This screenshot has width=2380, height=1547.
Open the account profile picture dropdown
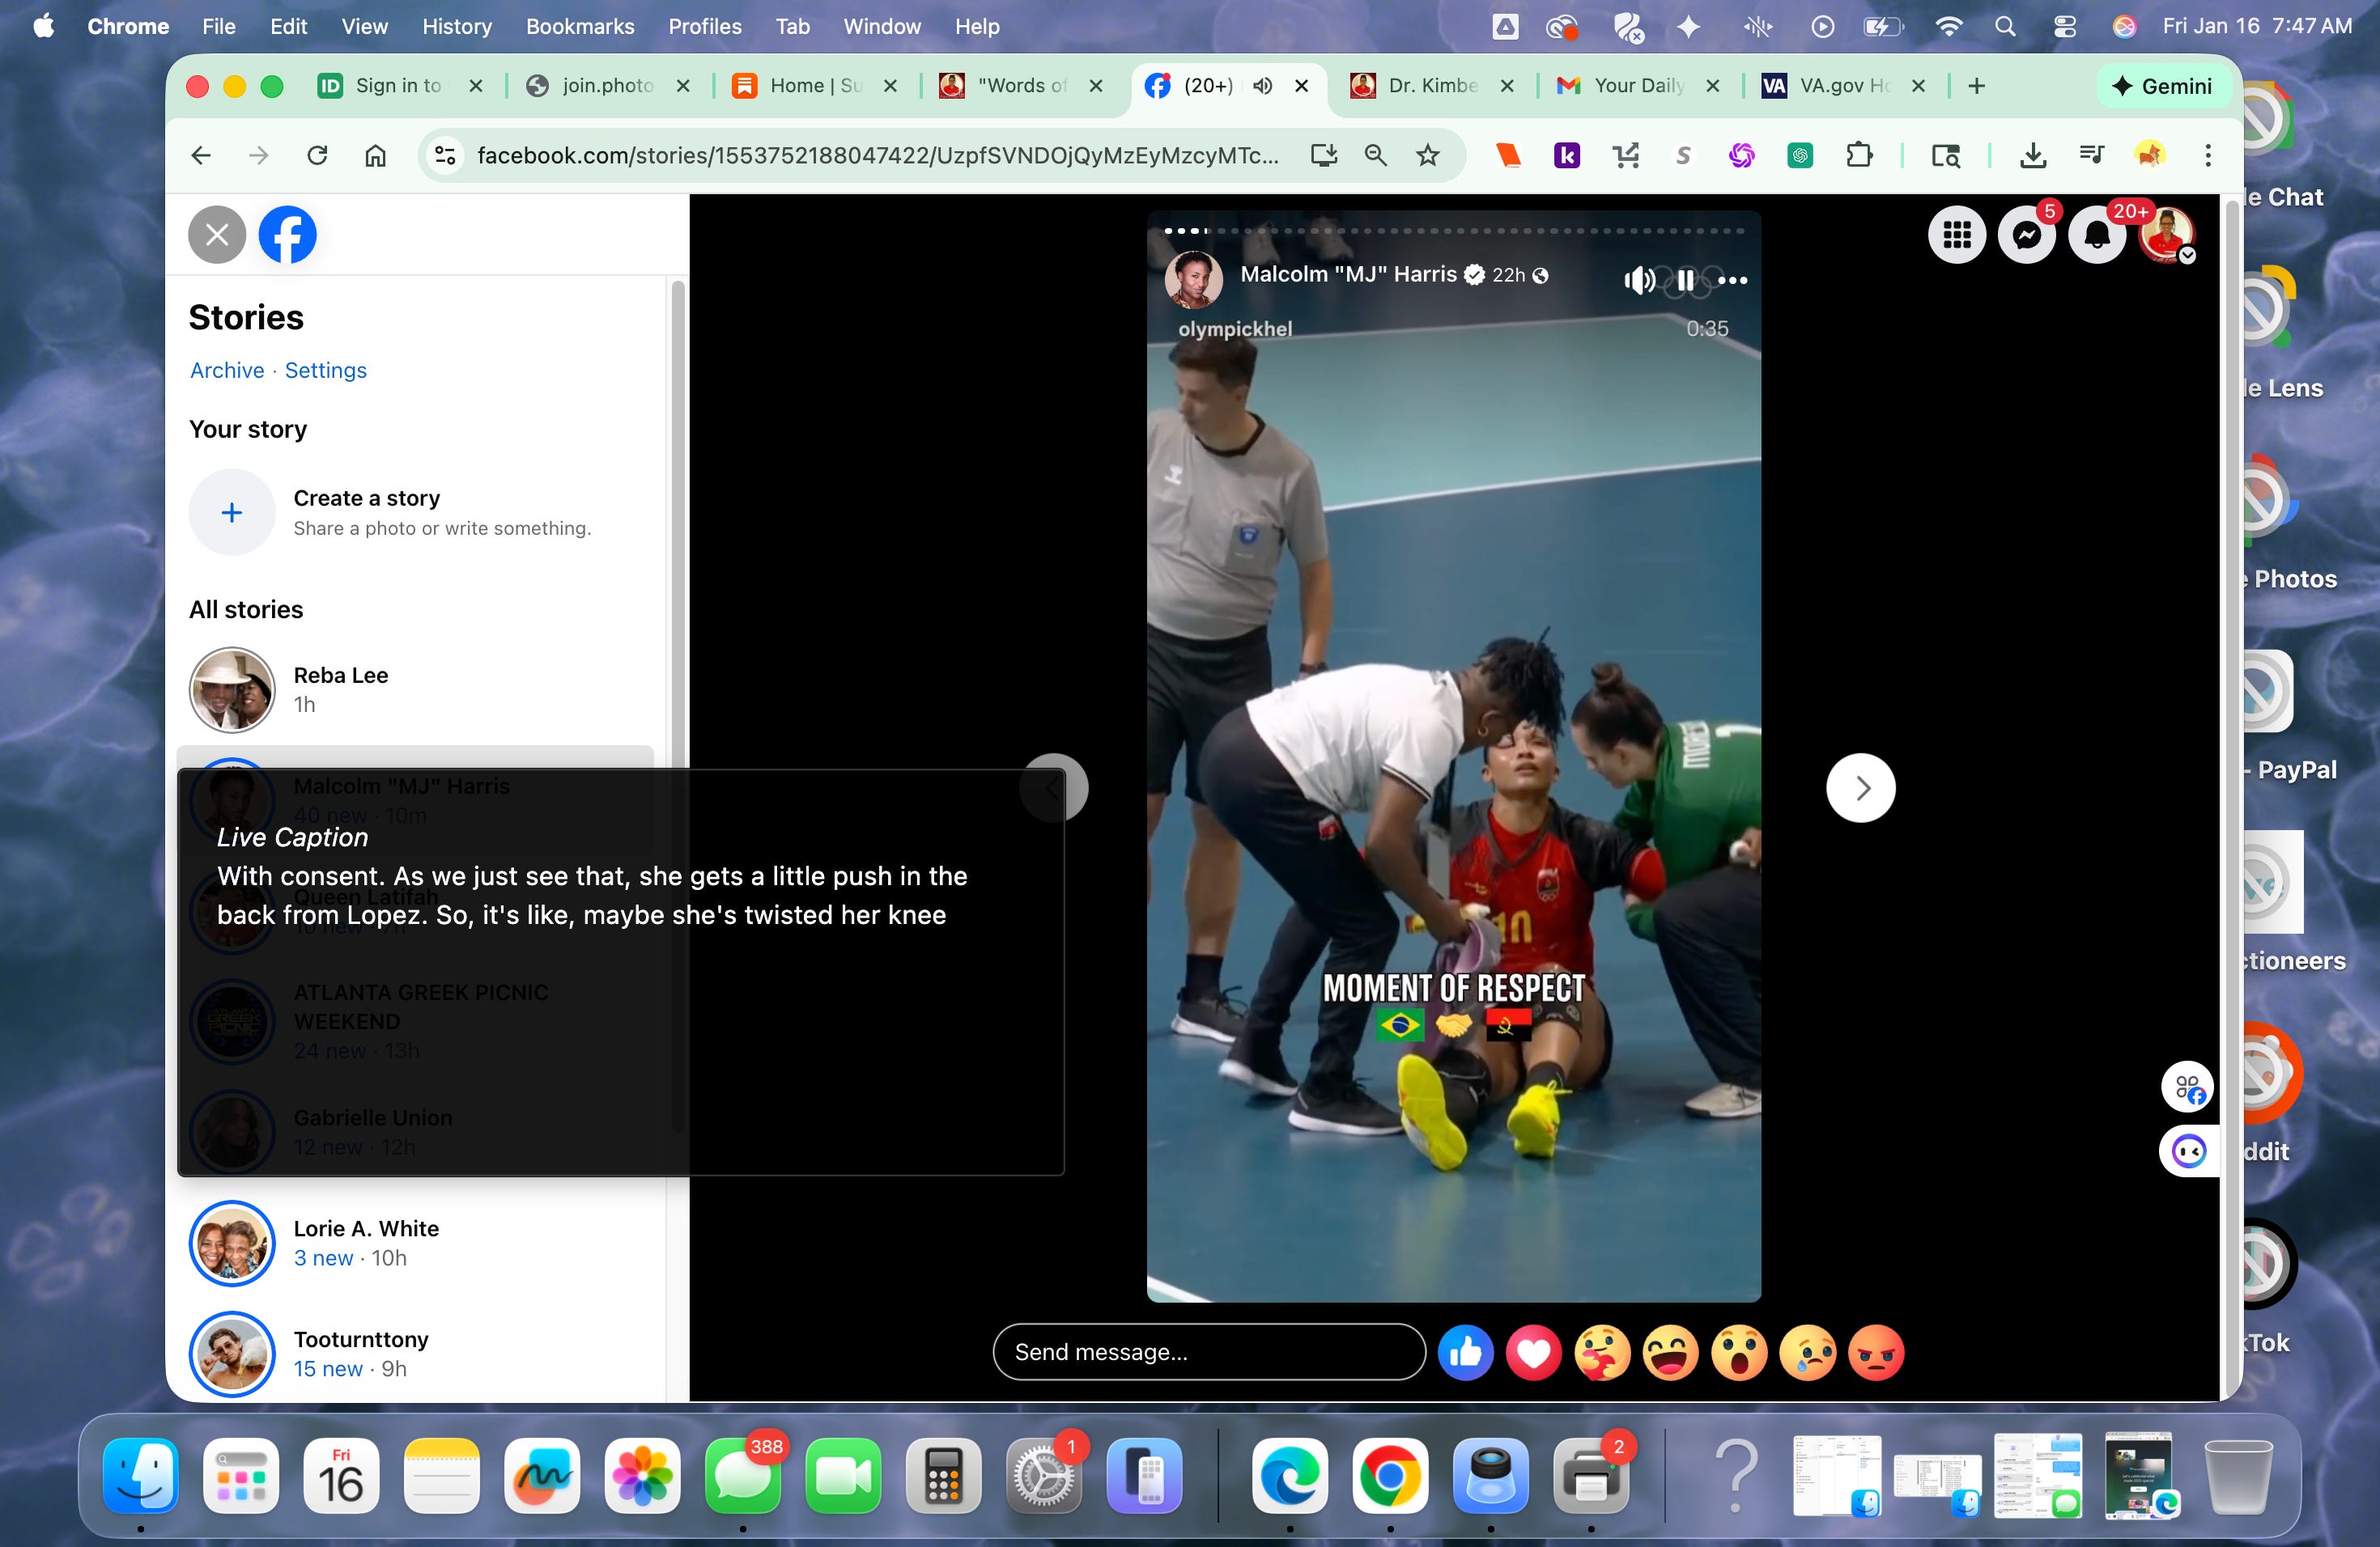pos(2166,235)
